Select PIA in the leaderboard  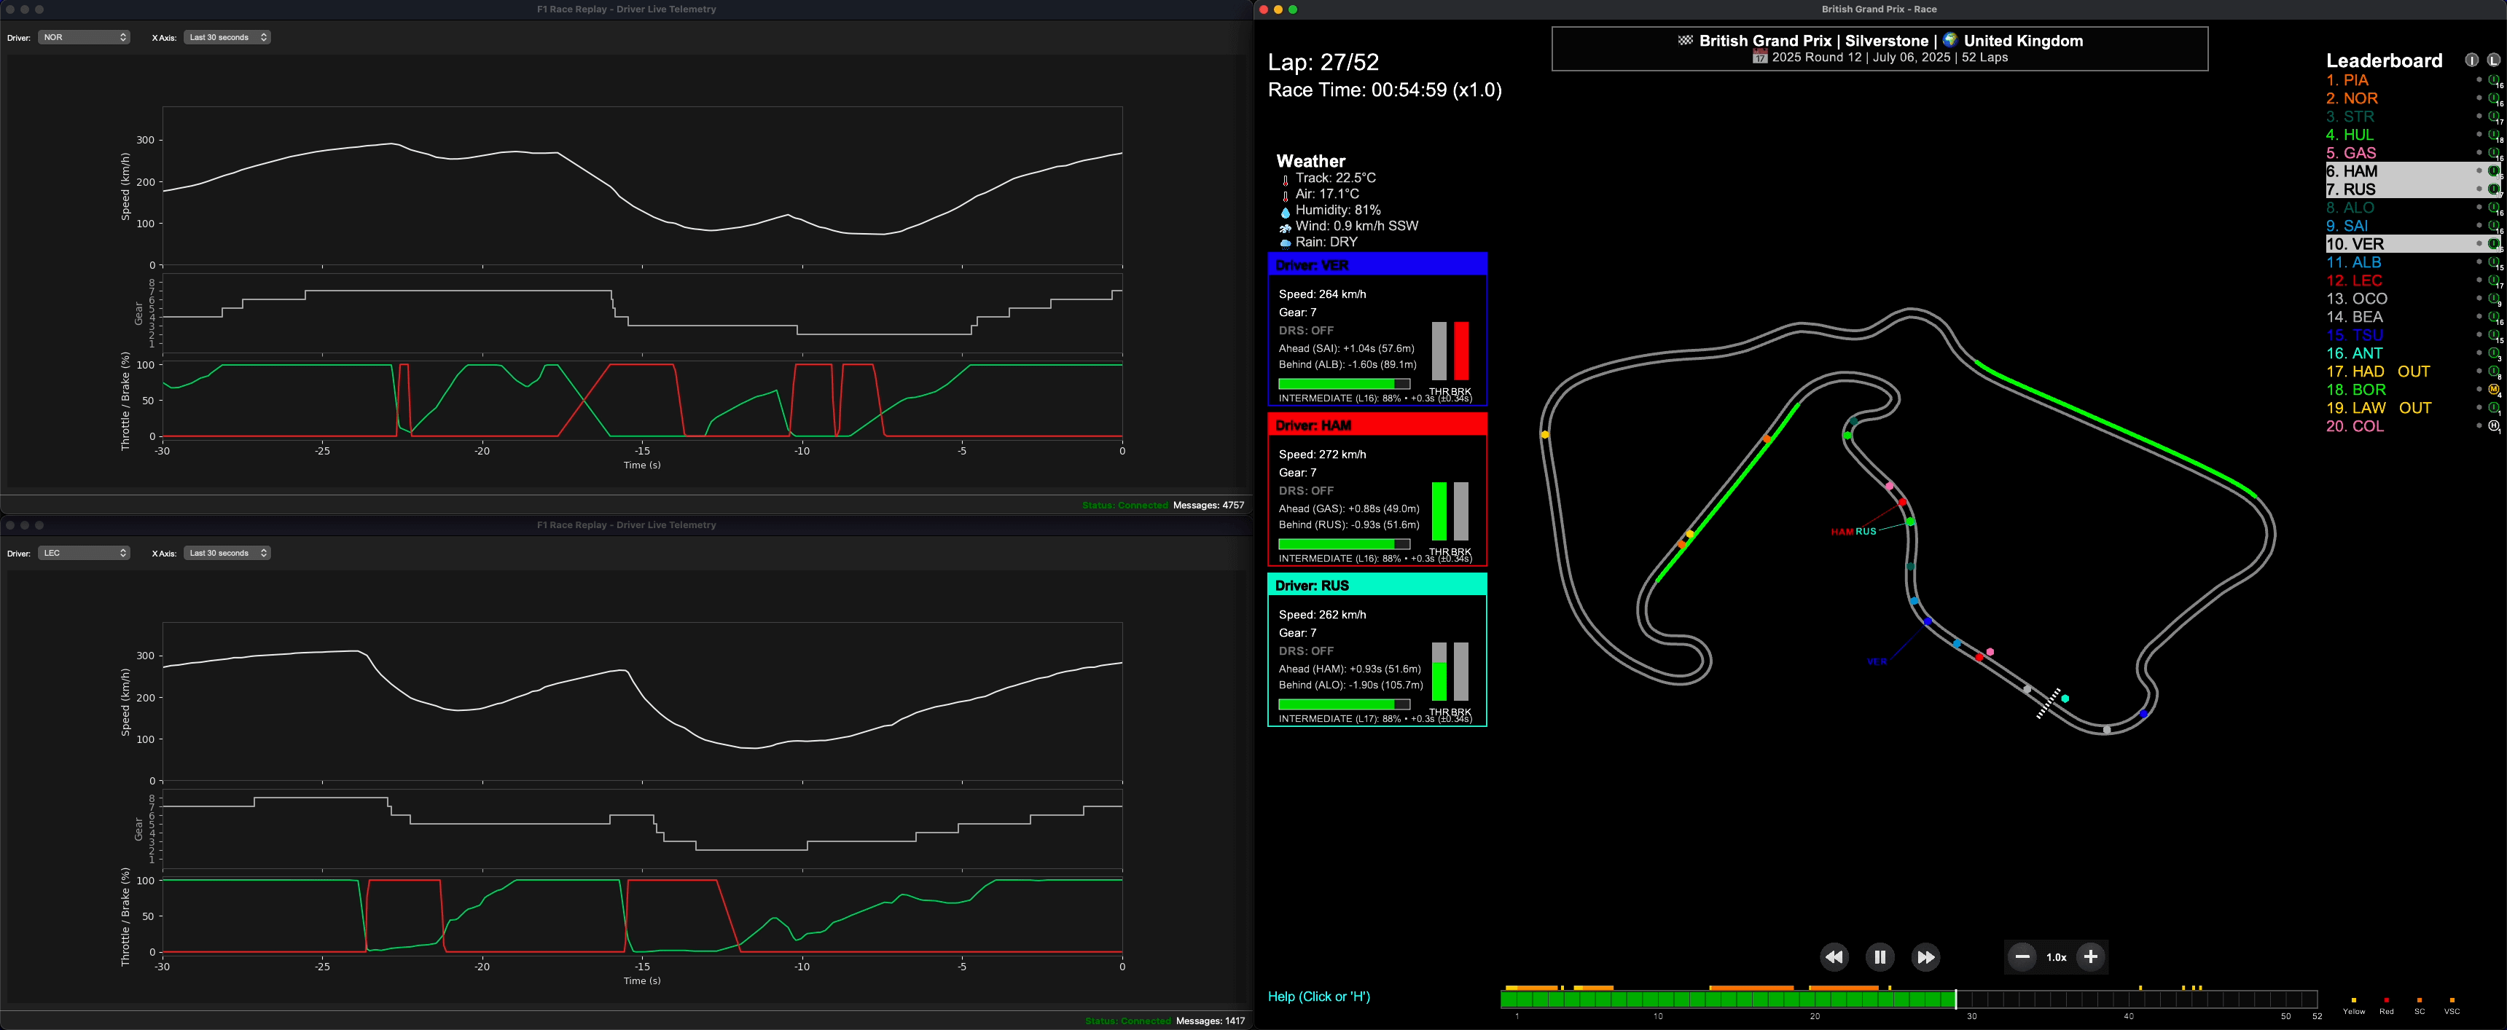[2347, 81]
